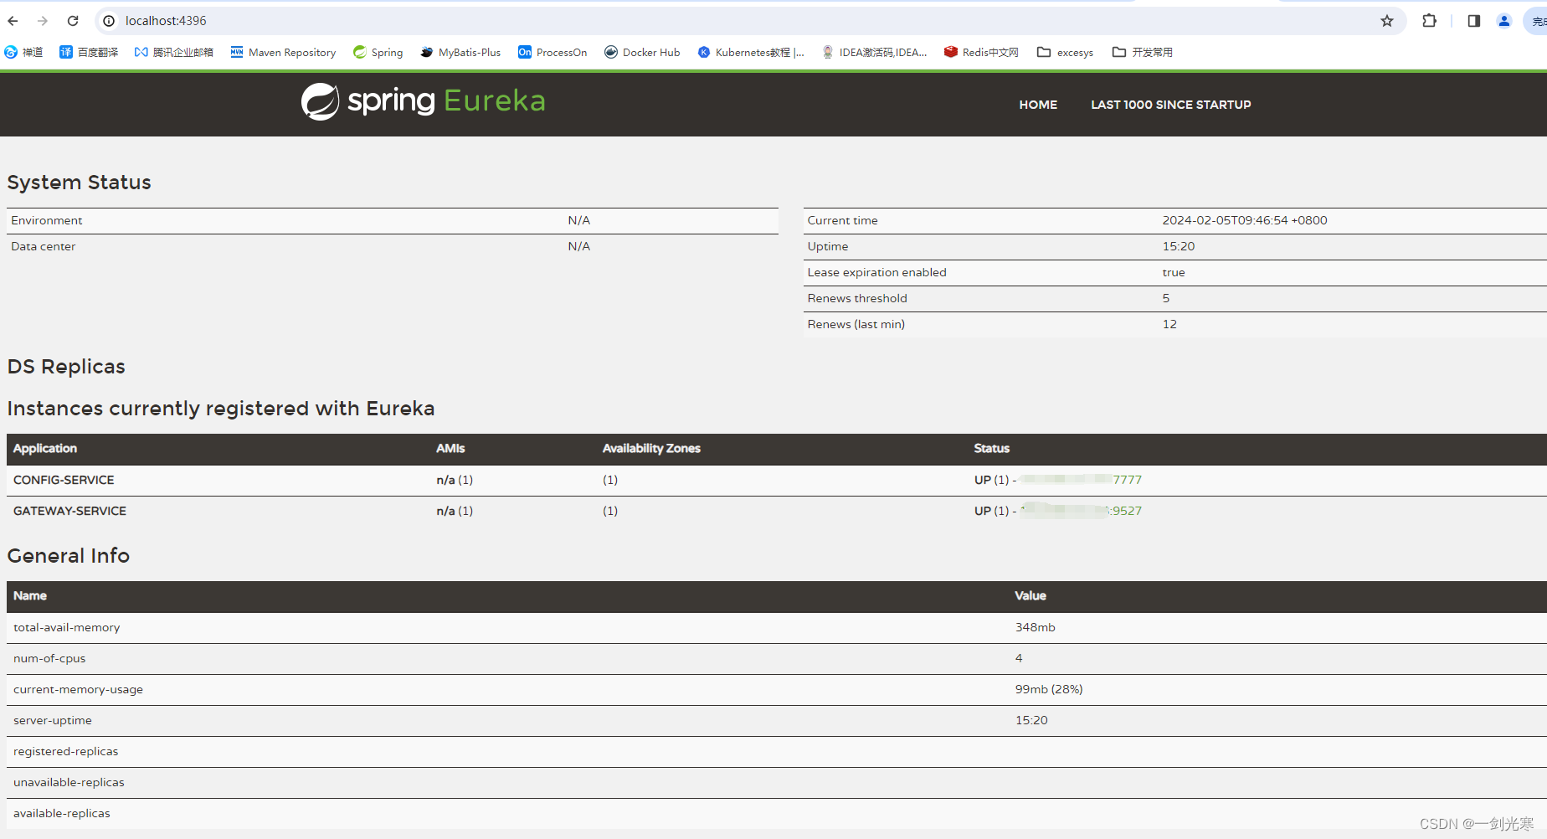Viewport: 1547px width, 839px height.
Task: Open the Kubernetes教程 bookmark
Action: tap(751, 52)
